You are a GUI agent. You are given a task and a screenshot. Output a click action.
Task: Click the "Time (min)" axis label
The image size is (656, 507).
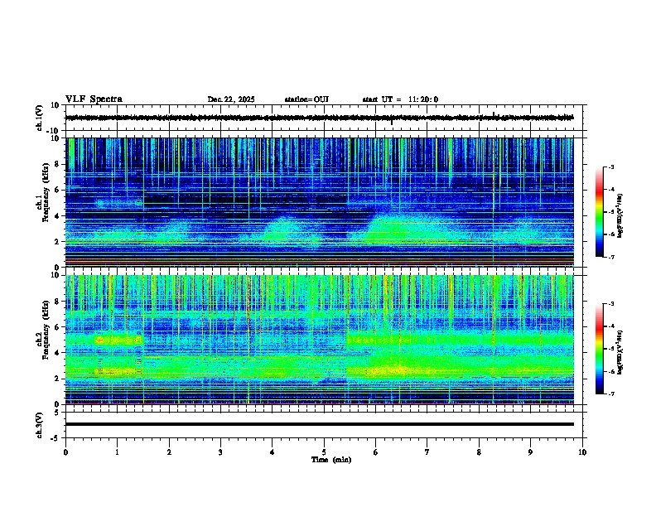pos(331,460)
